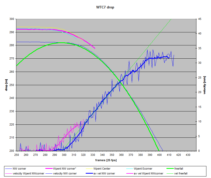Click the 'velocity [m/s]' right axis title
Image resolution: width=211 pixels, height=178 pixels.
point(205,85)
